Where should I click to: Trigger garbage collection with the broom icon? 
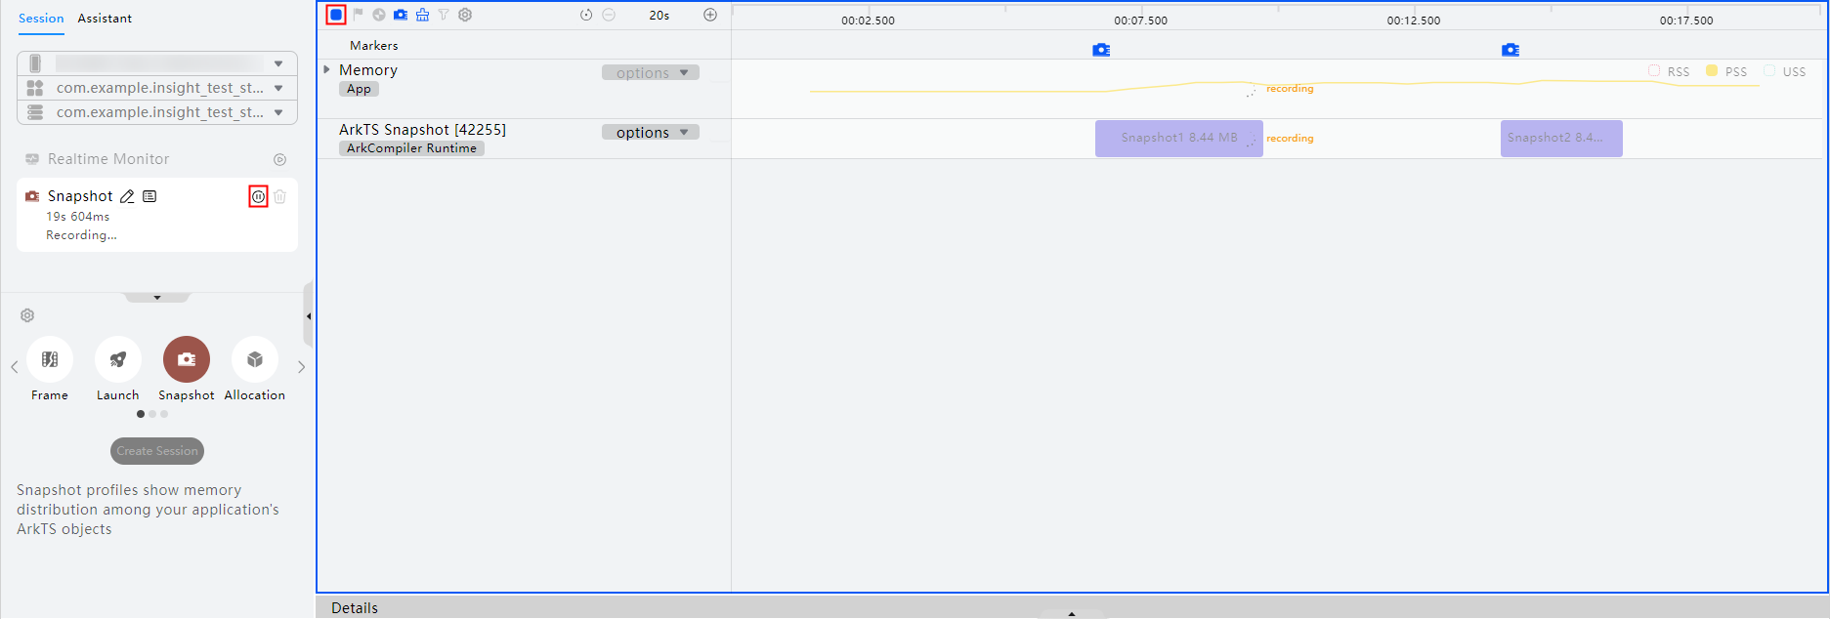click(422, 15)
